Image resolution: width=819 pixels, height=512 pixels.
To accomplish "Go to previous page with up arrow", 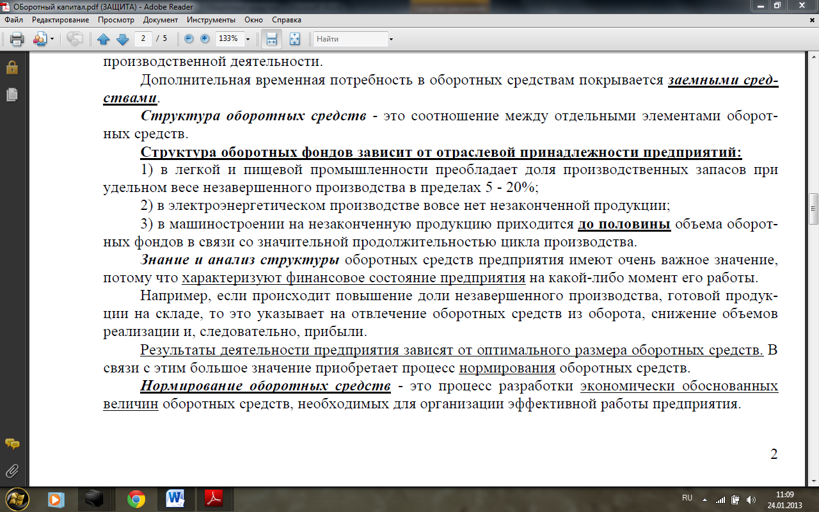I will (x=104, y=39).
